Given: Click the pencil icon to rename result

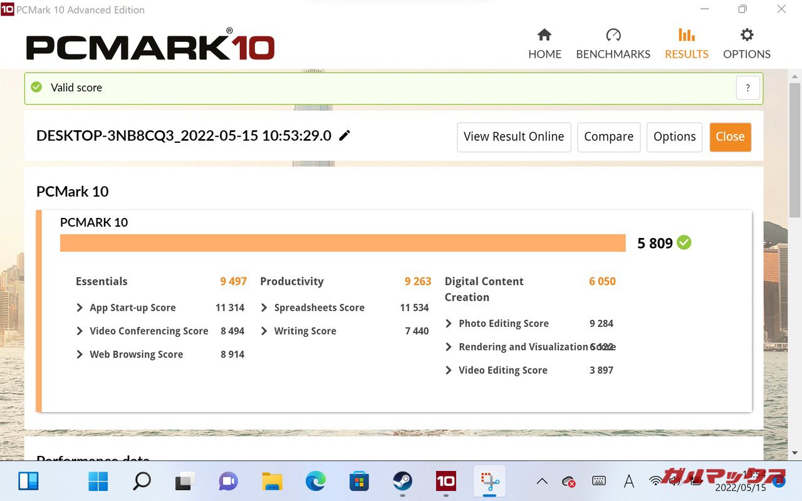Looking at the screenshot, I should click(345, 136).
